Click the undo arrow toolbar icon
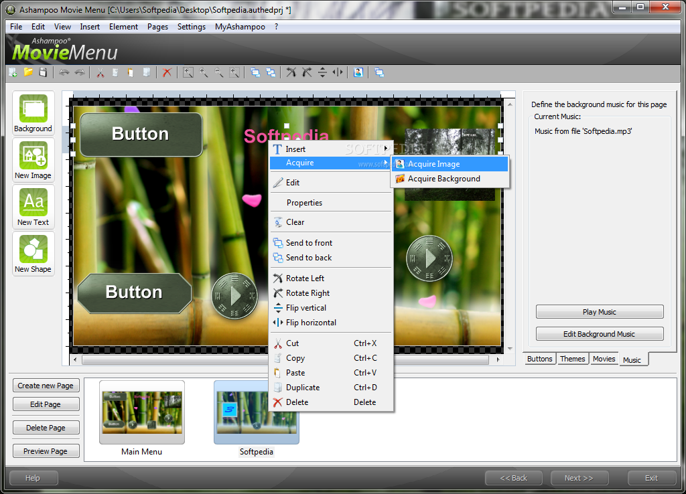686x494 pixels. (64, 72)
